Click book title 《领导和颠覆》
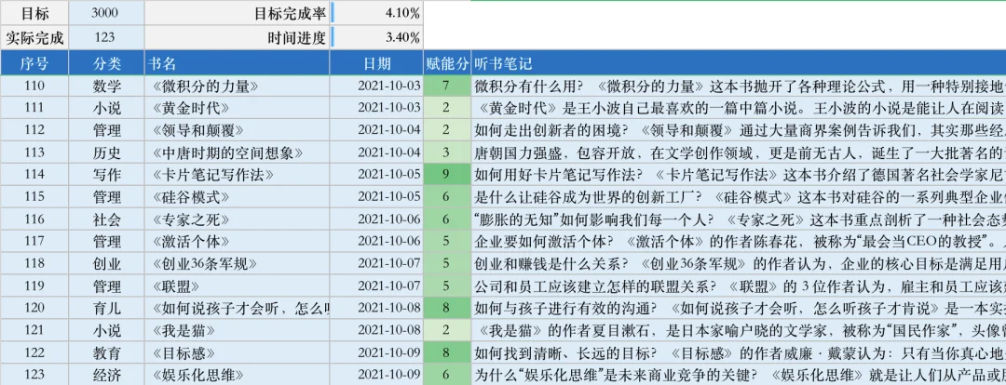 click(x=197, y=131)
